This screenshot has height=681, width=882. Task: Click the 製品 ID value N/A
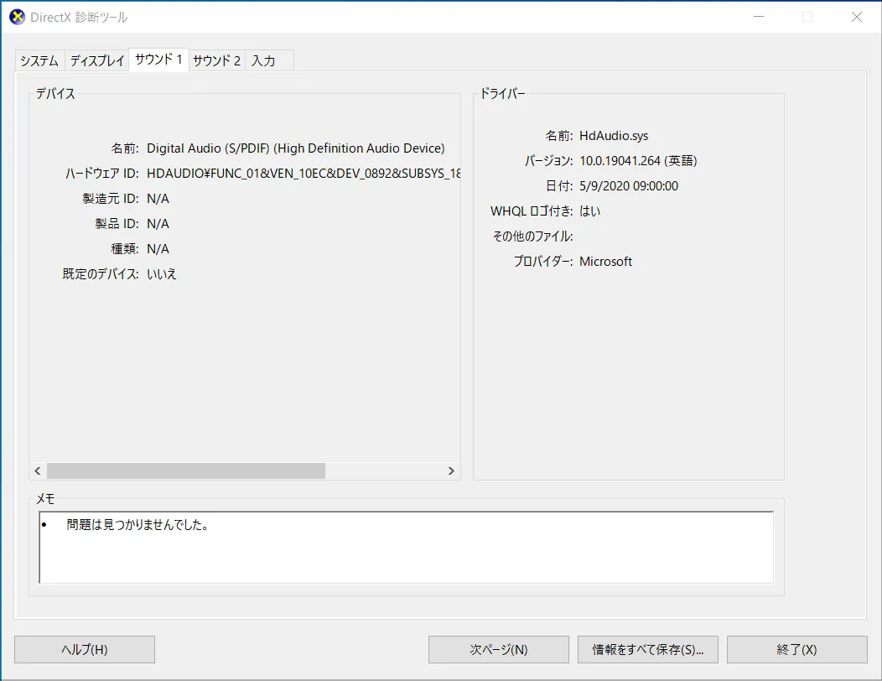(158, 224)
